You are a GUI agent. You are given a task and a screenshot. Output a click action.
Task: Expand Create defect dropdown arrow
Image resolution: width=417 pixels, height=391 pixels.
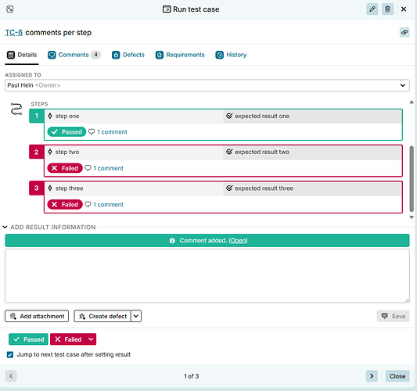tap(136, 316)
